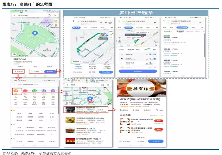Open 好口福(望京SOHO店) restaurant result
Screen dimensions: 222x155
[x=88, y=141]
